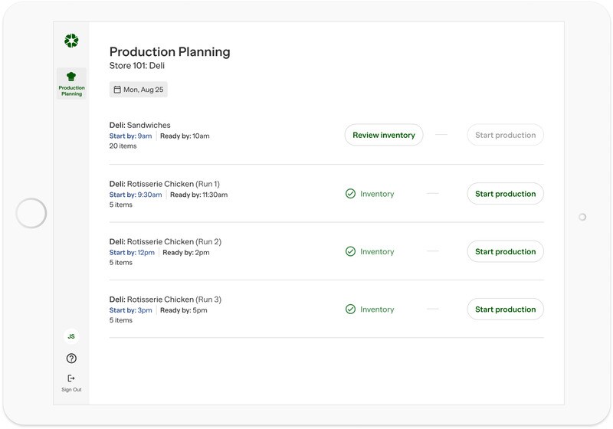Select the chef hat Production Planning icon
Image resolution: width=613 pixels, height=429 pixels.
(71, 77)
